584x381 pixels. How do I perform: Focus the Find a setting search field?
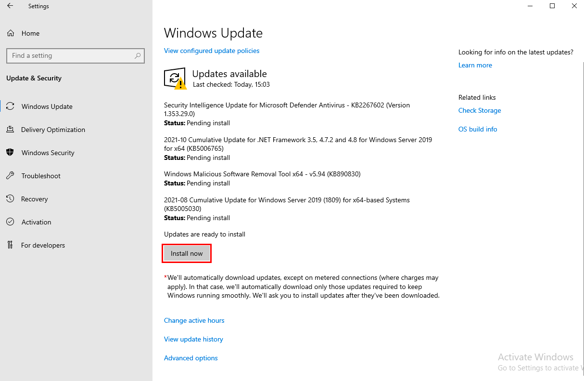coord(76,56)
